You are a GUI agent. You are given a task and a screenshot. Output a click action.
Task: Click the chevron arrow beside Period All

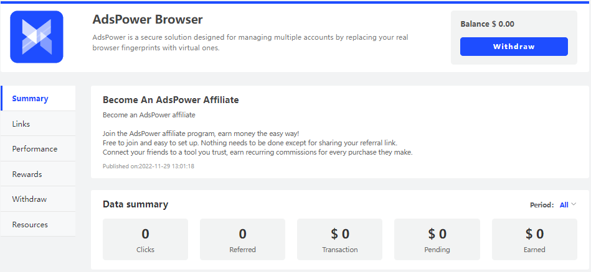click(x=574, y=204)
